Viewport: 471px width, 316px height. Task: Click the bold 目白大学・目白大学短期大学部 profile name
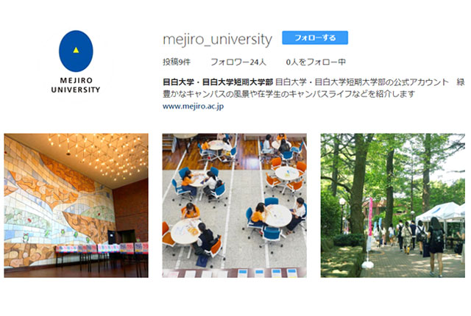pyautogui.click(x=218, y=82)
